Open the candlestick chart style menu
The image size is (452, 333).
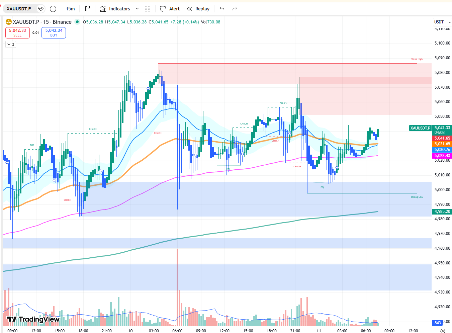pyautogui.click(x=88, y=9)
